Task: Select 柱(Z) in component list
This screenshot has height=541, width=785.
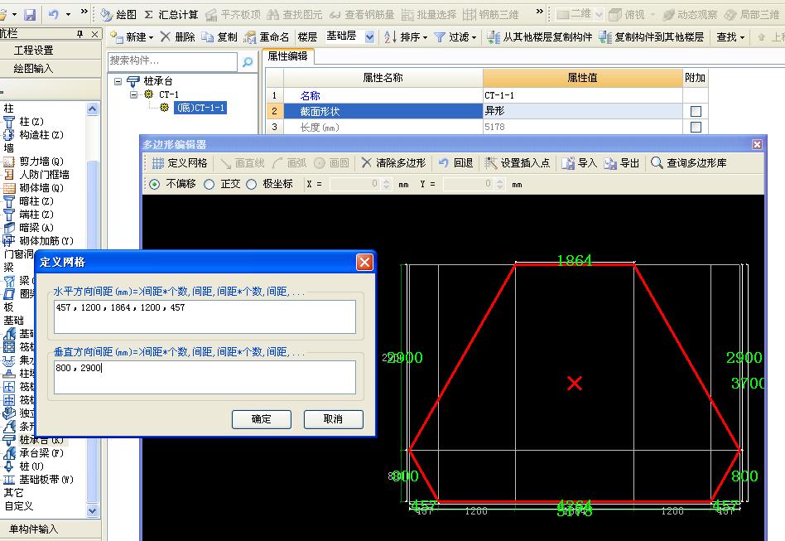Action: (x=23, y=122)
